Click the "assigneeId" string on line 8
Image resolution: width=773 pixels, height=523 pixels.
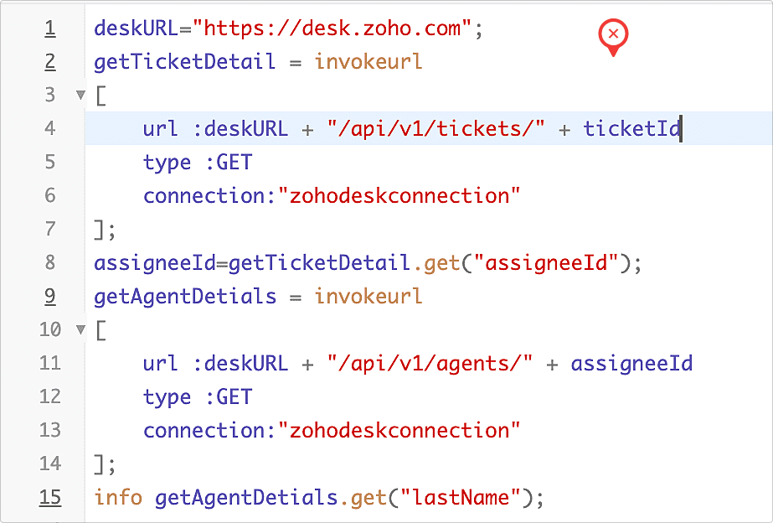[x=545, y=263]
